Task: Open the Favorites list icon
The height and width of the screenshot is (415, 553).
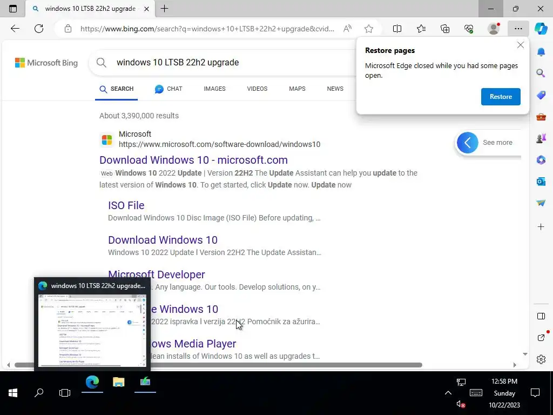Action: coord(421,29)
